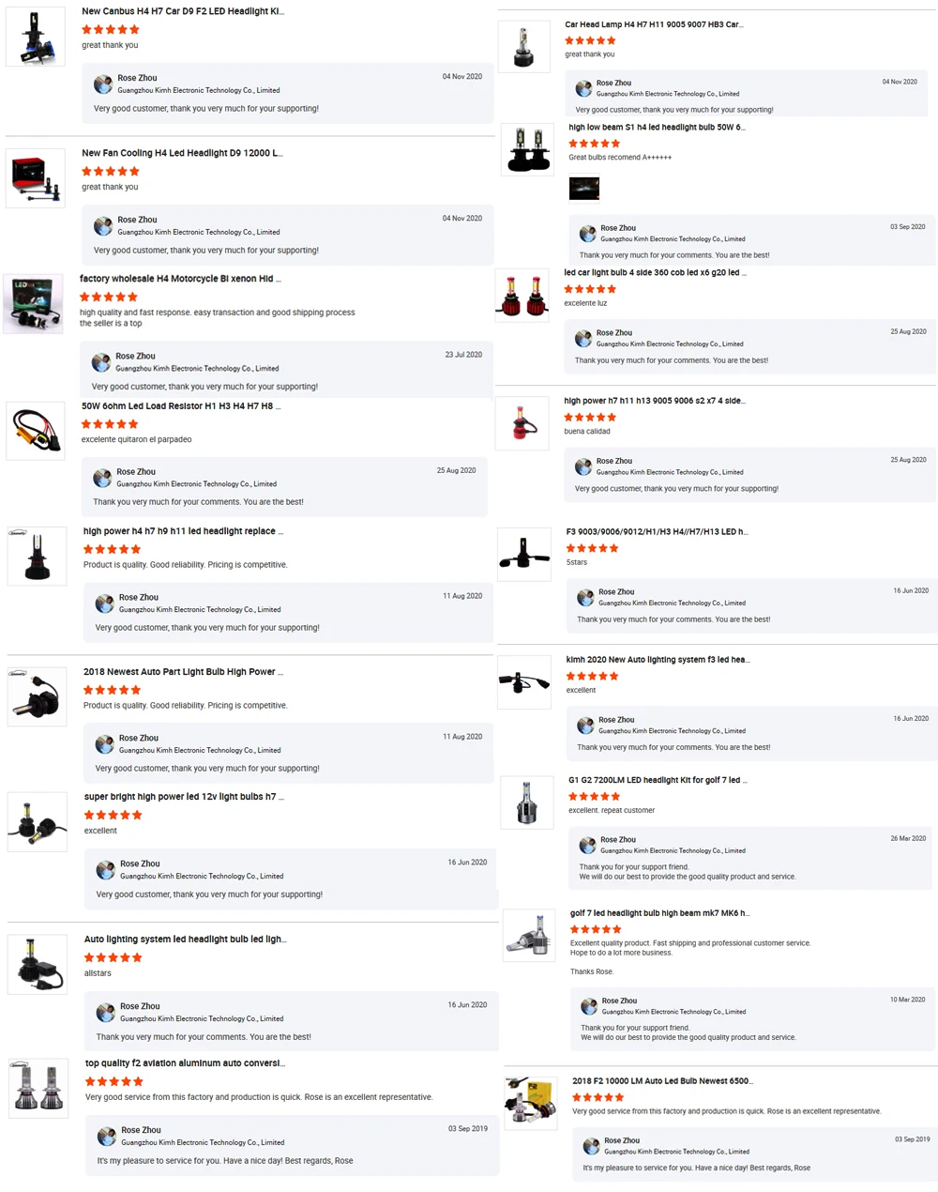Click the New Fan Cooling H4 product image

click(36, 178)
